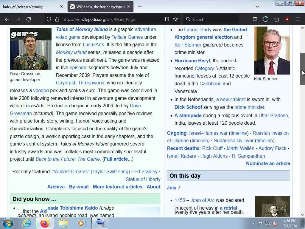This screenshot has height=229, width=305.
Task: Expand the list all tabs chevron
Action: (x=257, y=7)
